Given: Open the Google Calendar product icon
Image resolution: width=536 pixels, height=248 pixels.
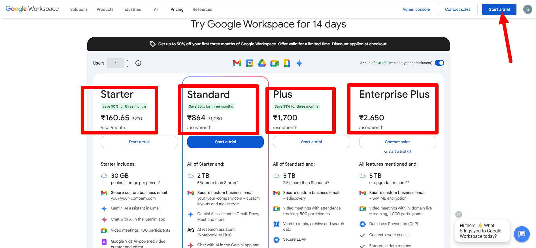Looking at the screenshot, I should [x=250, y=63].
